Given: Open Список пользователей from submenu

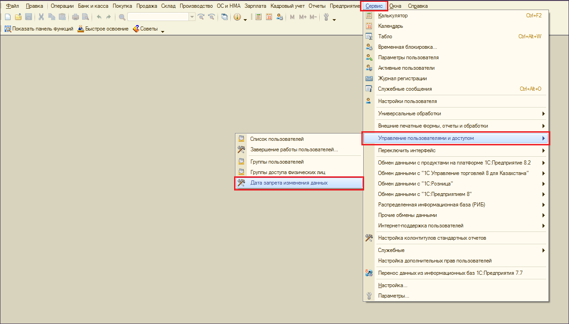Looking at the screenshot, I should tap(277, 139).
